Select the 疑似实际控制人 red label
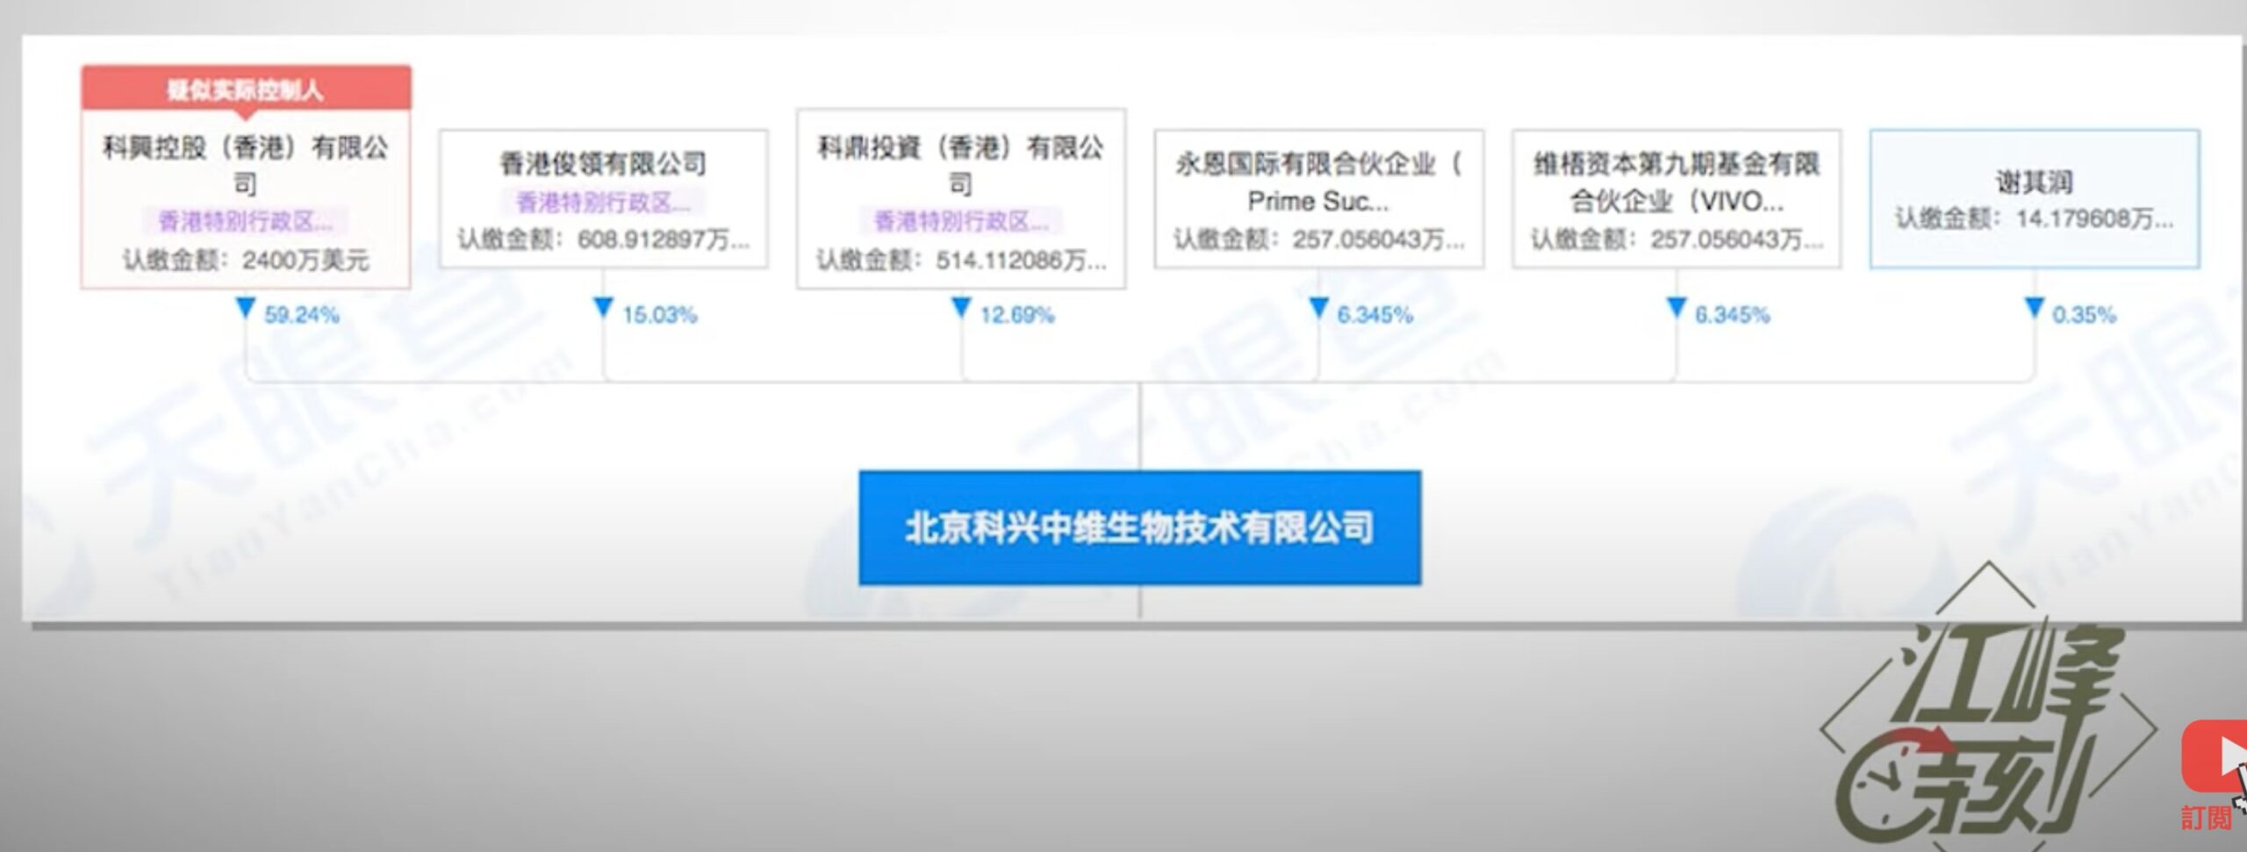Viewport: 2247px width, 852px height. 246,89
